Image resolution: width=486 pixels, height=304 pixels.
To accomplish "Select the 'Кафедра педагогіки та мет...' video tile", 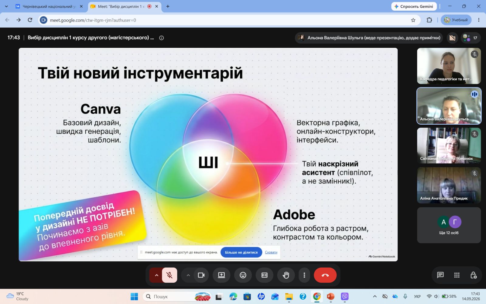I will (449, 66).
